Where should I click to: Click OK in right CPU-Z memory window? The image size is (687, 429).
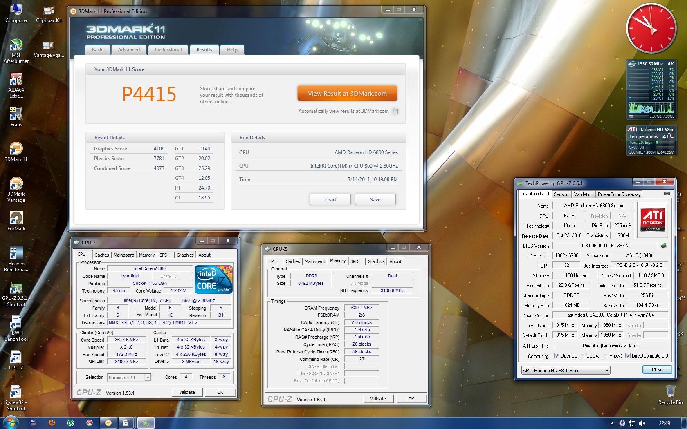point(411,399)
